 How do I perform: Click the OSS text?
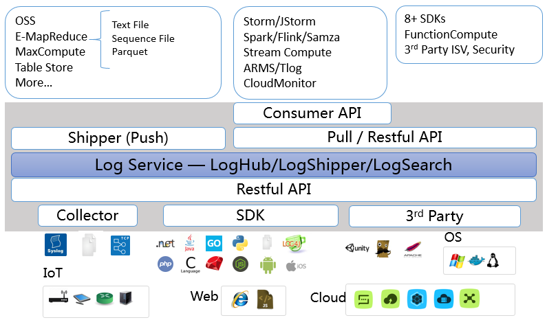coord(25,21)
